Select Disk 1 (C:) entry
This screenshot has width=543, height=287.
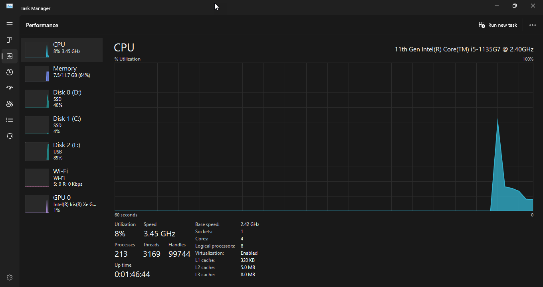point(62,125)
